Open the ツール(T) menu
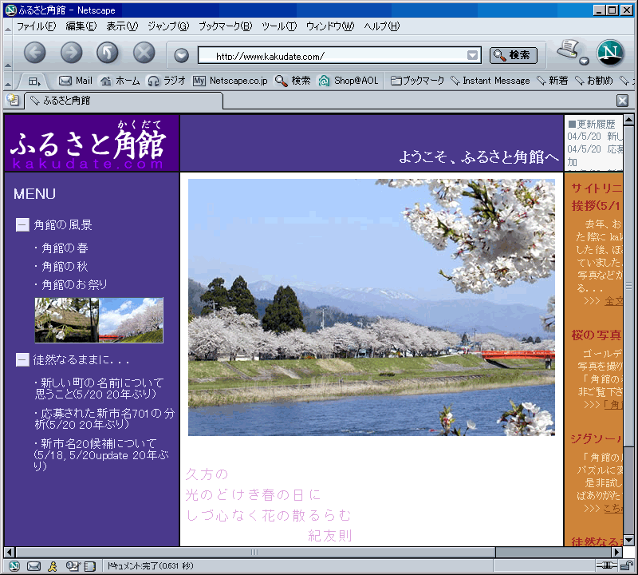Viewport: 638px width, 575px height. [x=279, y=26]
